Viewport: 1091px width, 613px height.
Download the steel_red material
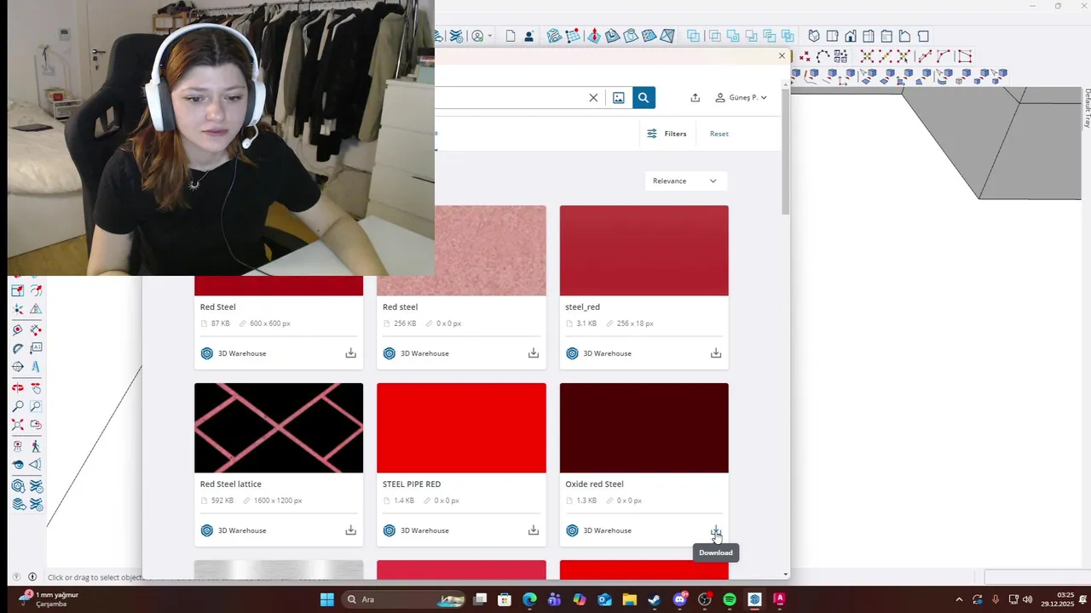tap(716, 353)
